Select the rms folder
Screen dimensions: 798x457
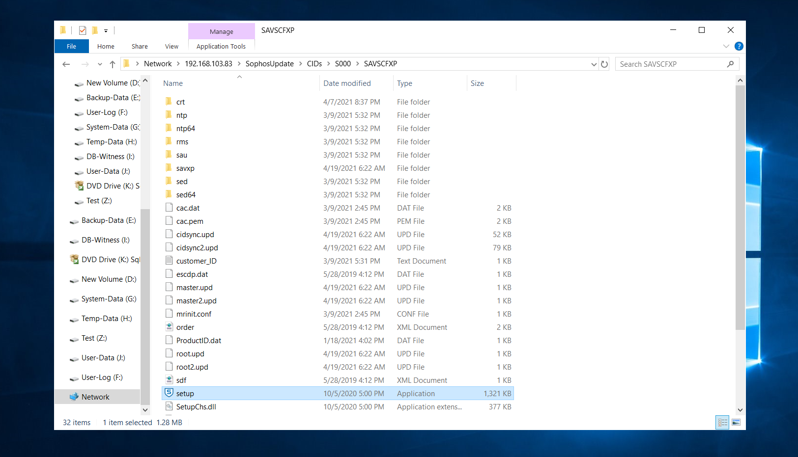point(182,142)
